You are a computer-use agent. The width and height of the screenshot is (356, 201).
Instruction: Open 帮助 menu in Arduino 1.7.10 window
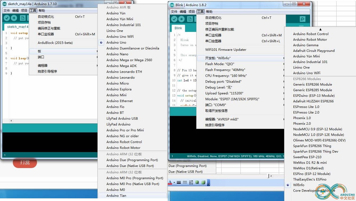(42, 11)
